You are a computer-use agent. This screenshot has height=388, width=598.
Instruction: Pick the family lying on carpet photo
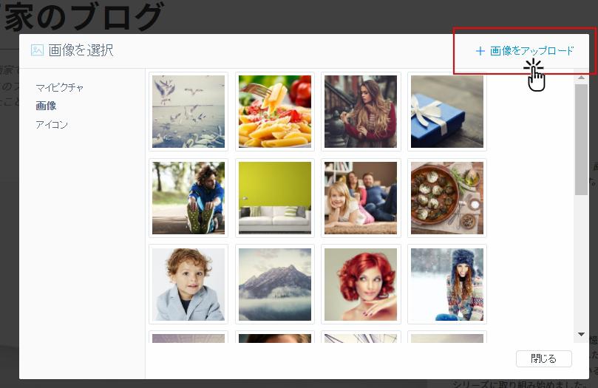tap(361, 198)
